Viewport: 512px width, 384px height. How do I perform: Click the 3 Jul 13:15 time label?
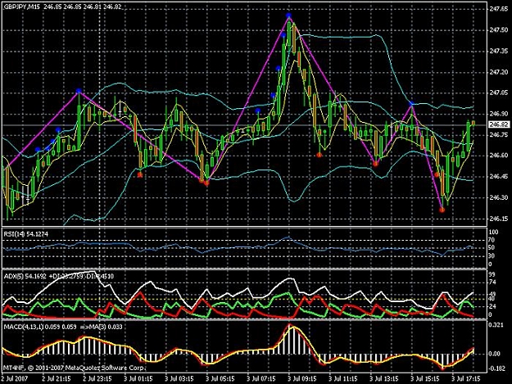point(384,379)
